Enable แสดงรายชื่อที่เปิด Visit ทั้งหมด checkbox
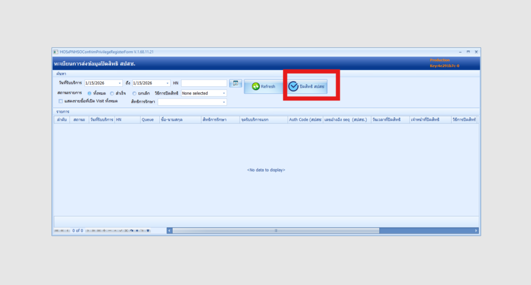 point(61,101)
